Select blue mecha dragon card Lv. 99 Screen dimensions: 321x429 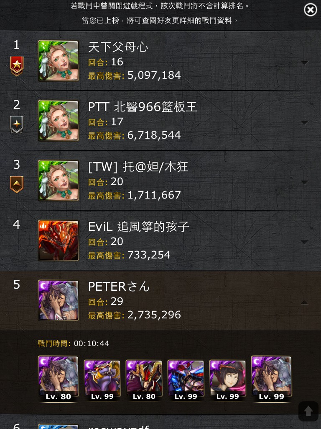pyautogui.click(x=186, y=380)
